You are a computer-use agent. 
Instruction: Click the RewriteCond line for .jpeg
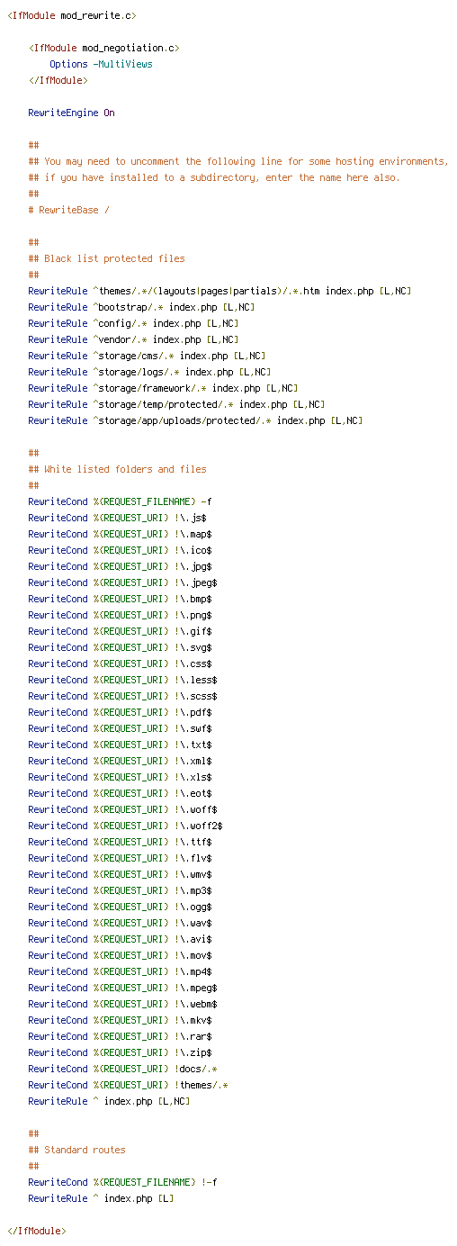coord(122,582)
